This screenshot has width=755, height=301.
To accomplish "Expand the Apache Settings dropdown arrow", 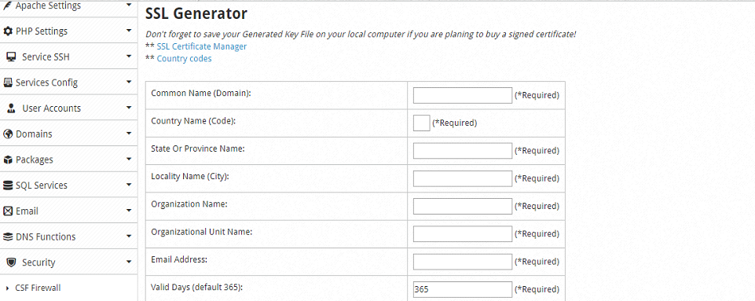I will click(129, 5).
